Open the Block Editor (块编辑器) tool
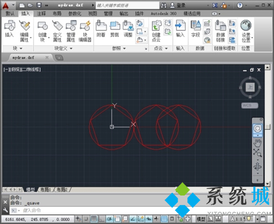Screen dimensions: 274x224 point(85,31)
